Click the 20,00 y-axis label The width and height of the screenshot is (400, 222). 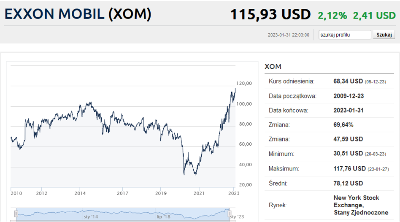click(x=246, y=185)
